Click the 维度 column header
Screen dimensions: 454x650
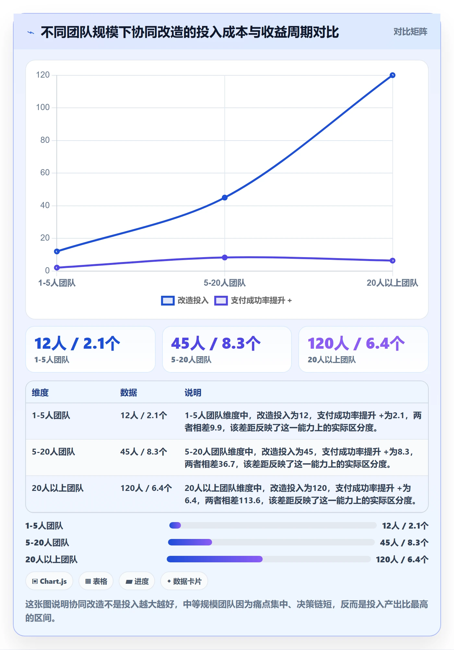[x=40, y=393]
